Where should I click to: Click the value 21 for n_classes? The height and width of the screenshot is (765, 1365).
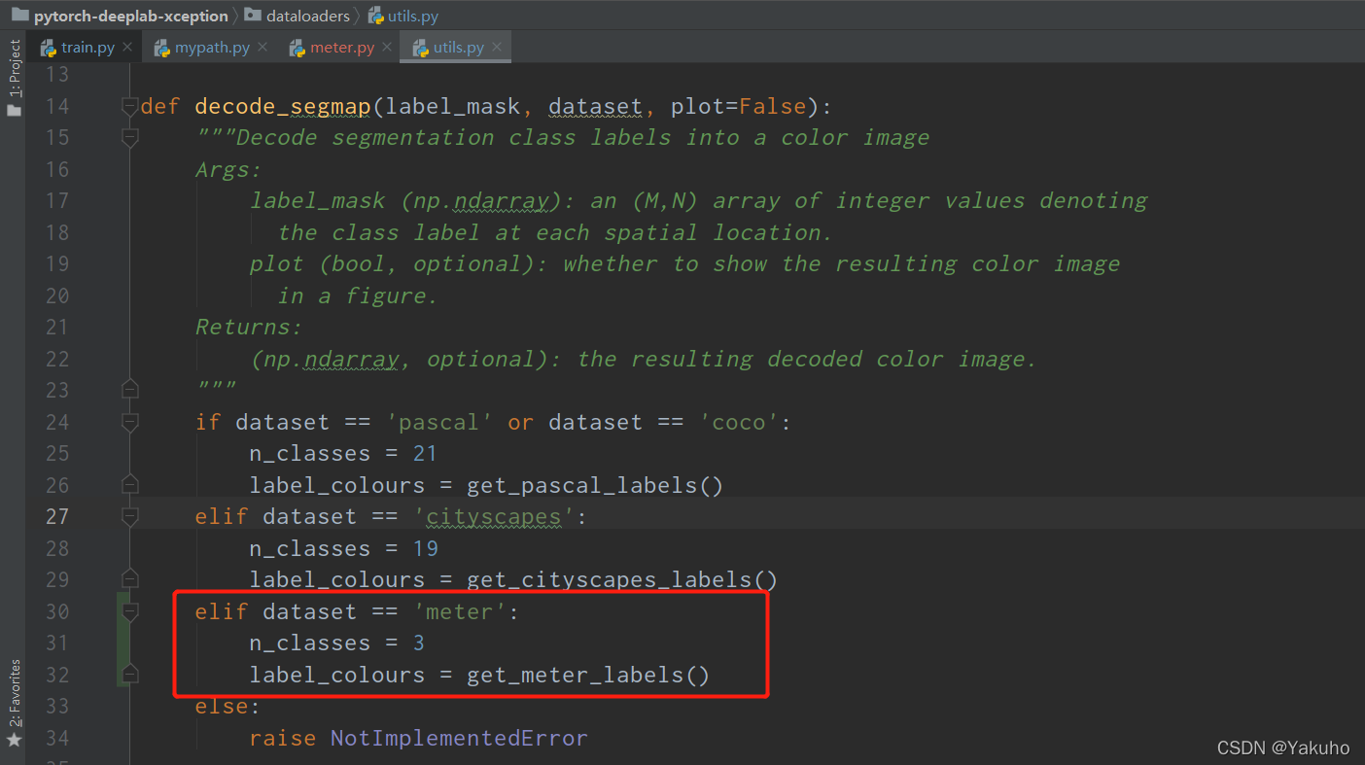(424, 454)
